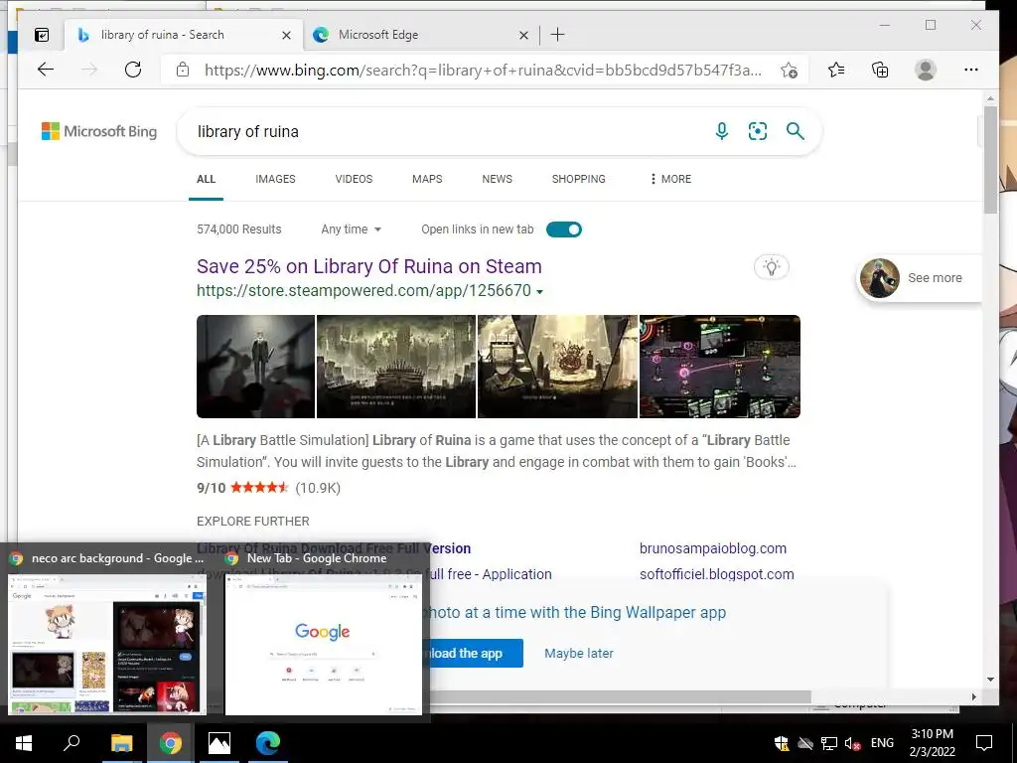Open the Favorites list icon
This screenshot has height=763, width=1017.
(836, 70)
